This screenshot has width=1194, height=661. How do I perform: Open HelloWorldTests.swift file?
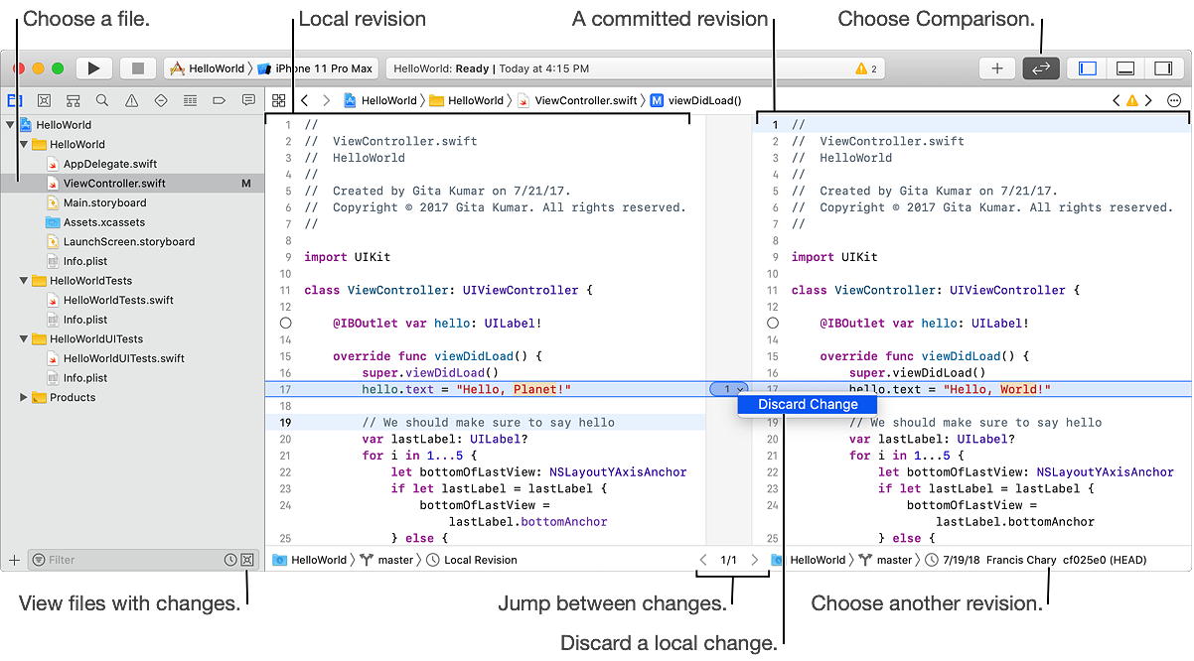pos(118,300)
